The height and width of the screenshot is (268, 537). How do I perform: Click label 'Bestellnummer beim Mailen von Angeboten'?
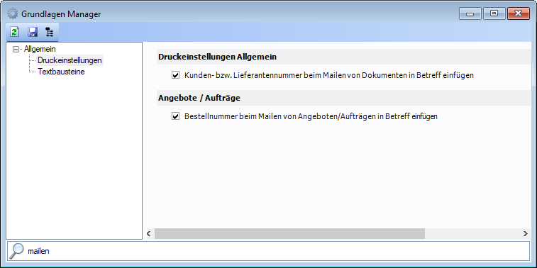point(311,116)
